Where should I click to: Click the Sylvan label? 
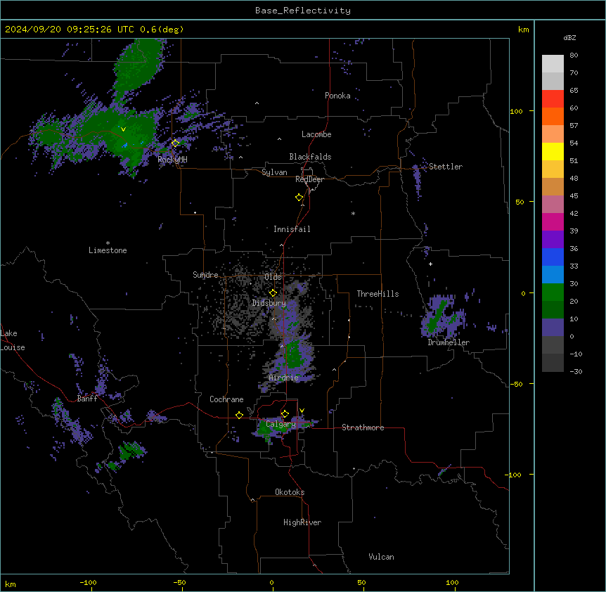point(274,172)
